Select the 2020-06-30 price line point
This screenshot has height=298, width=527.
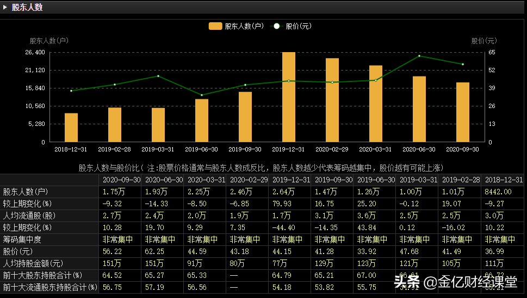click(x=419, y=56)
